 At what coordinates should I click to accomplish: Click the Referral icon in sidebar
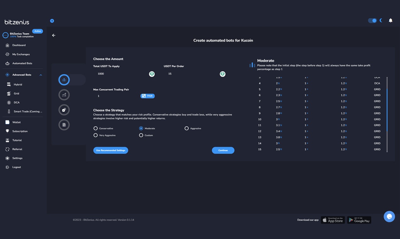[x=7, y=149]
